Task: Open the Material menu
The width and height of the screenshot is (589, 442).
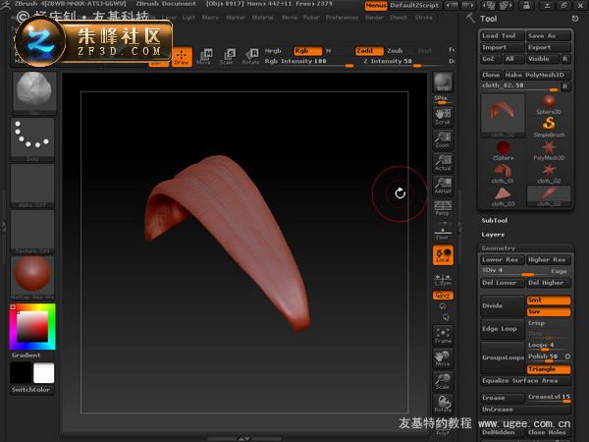Action: pyautogui.click(x=262, y=18)
